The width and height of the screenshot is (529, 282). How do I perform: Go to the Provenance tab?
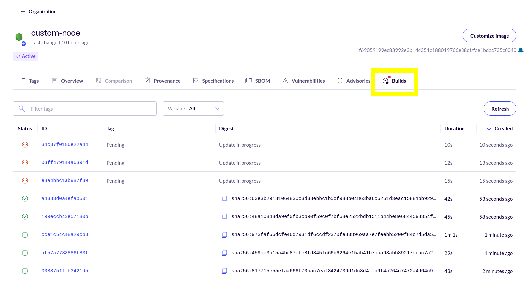pyautogui.click(x=162, y=81)
